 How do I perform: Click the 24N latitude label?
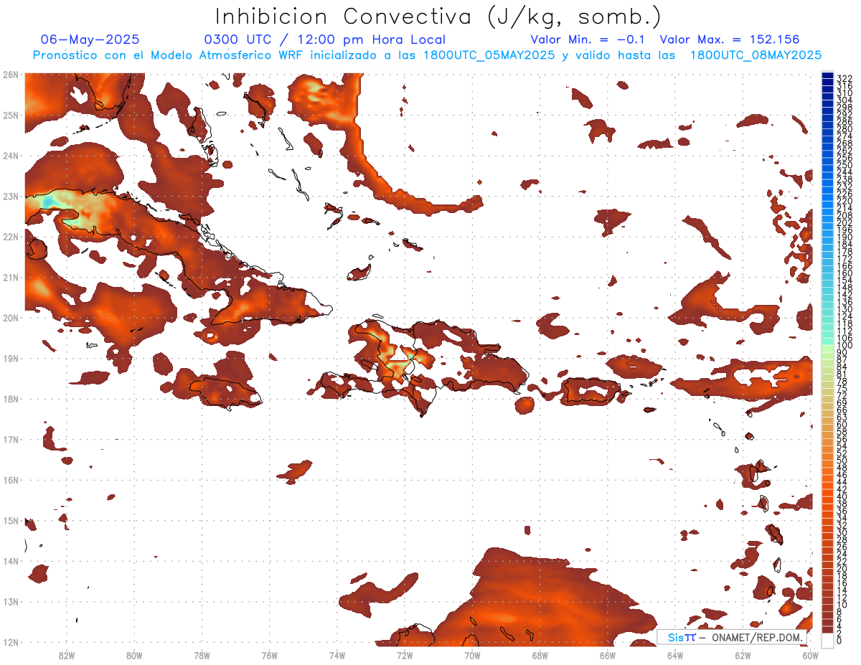click(x=10, y=155)
